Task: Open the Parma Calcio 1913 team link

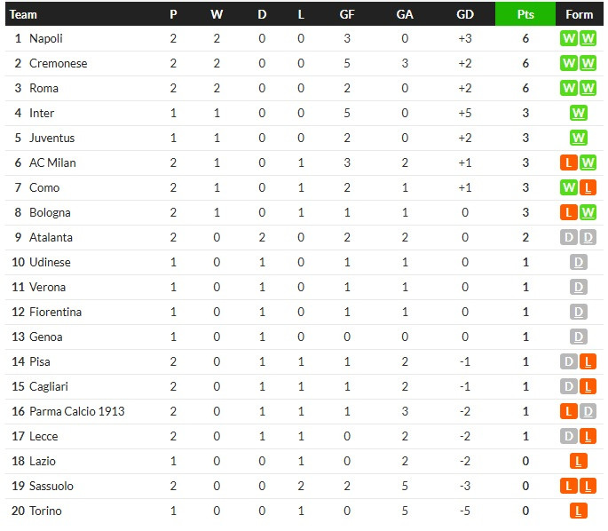Action: tap(76, 411)
